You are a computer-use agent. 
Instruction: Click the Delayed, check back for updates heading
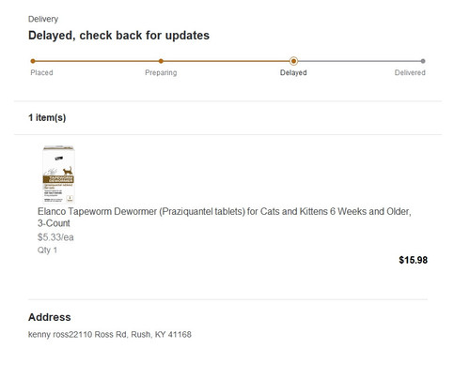(118, 36)
